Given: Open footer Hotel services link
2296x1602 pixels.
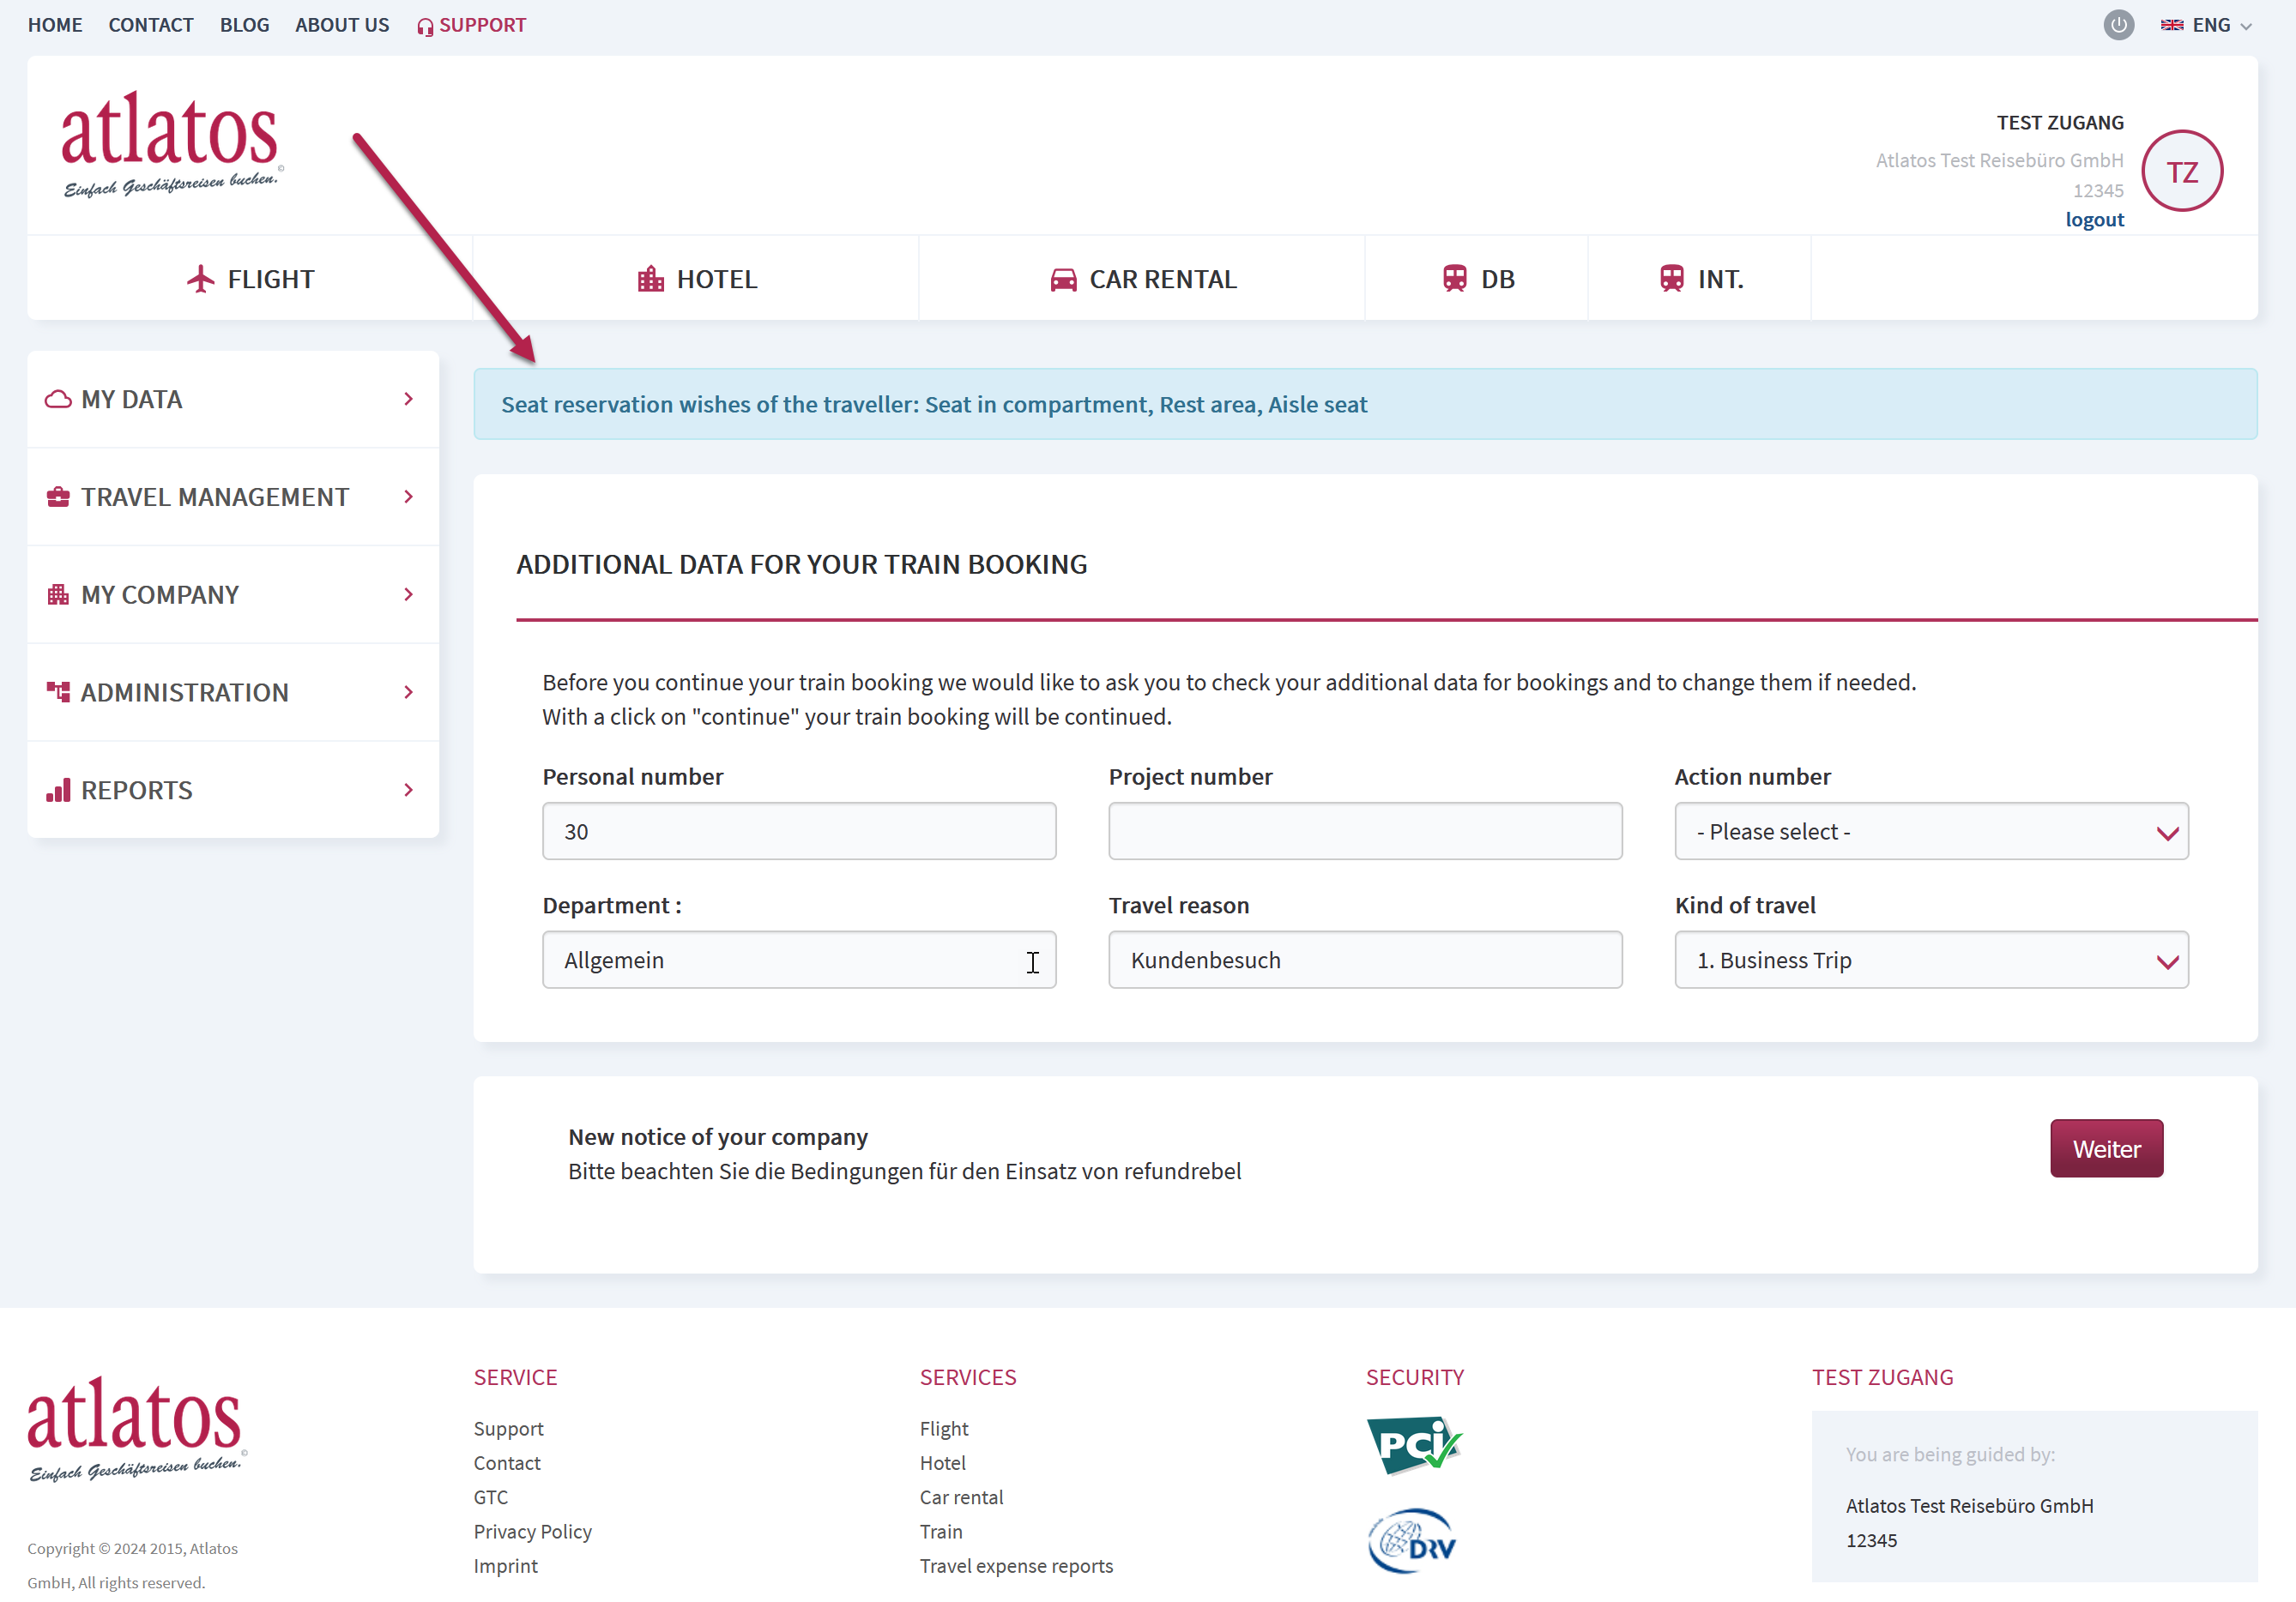Looking at the screenshot, I should coord(943,1463).
